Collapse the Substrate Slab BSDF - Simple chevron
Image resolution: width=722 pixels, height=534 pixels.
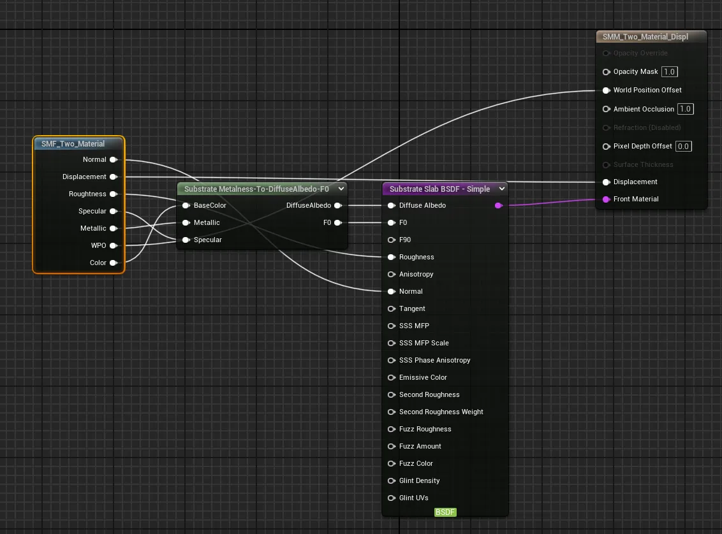502,189
